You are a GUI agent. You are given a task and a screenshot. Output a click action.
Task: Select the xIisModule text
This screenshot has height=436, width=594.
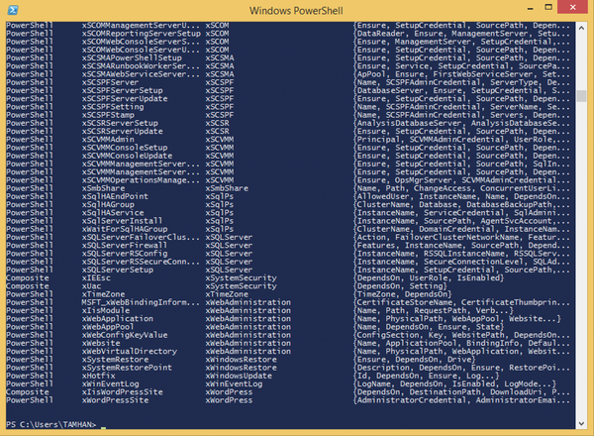106,310
